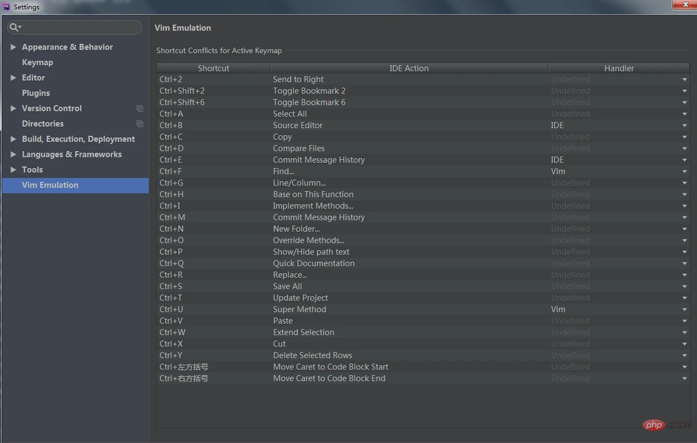Click the Shortcut column header

tap(213, 68)
